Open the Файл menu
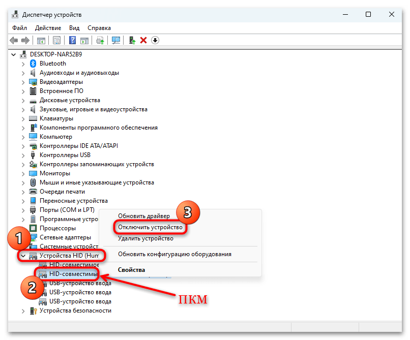410x340 pixels. click(x=19, y=28)
